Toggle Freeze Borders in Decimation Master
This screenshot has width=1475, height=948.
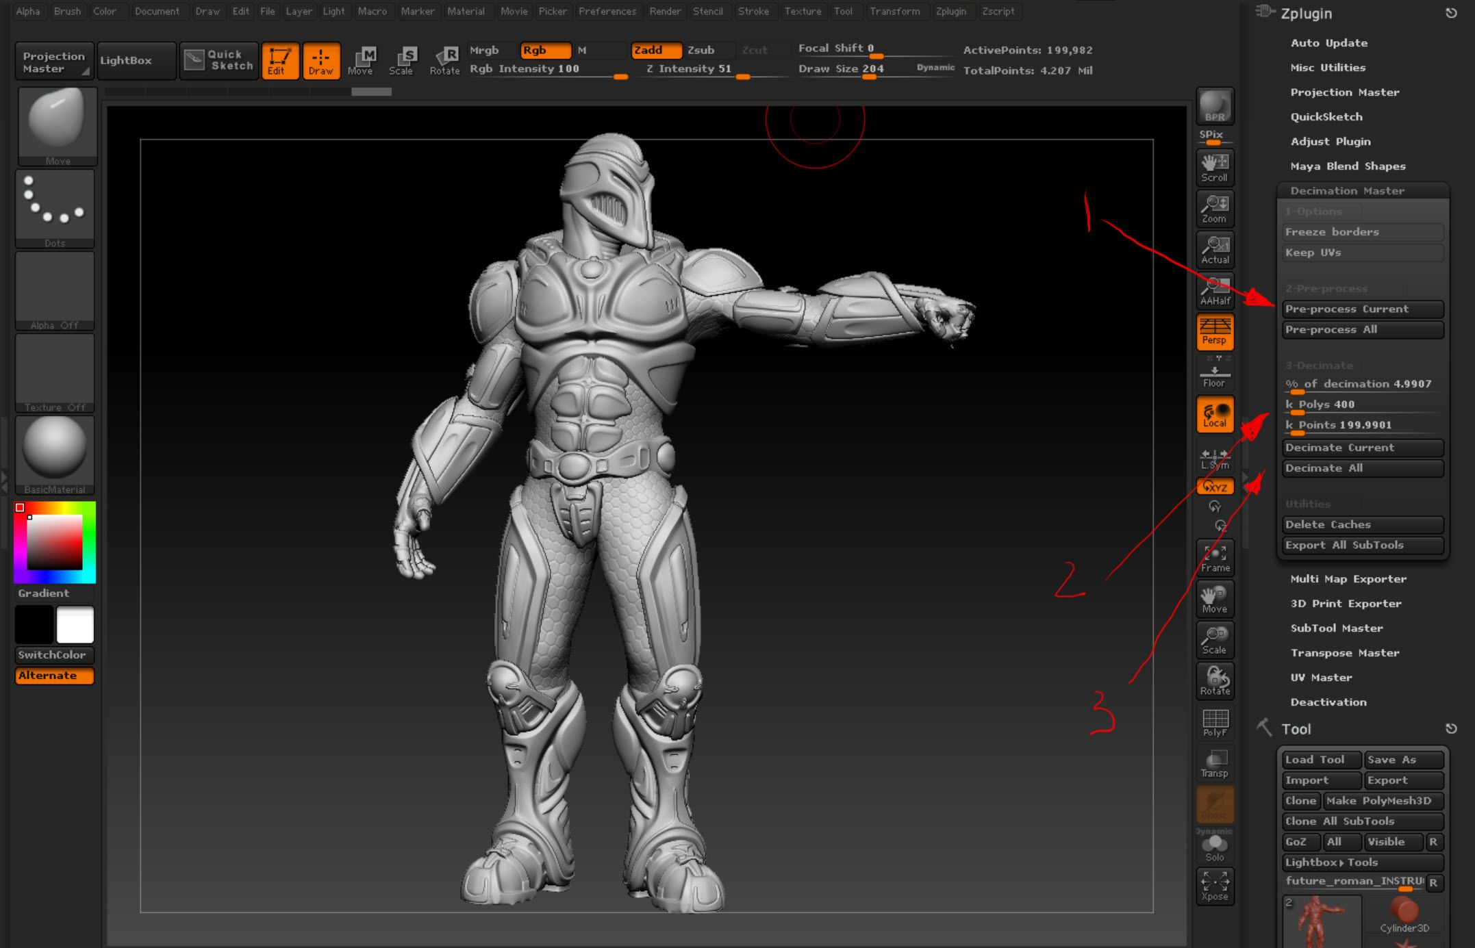coord(1361,232)
